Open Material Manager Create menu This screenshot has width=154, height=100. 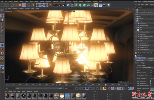click(x=10, y=91)
